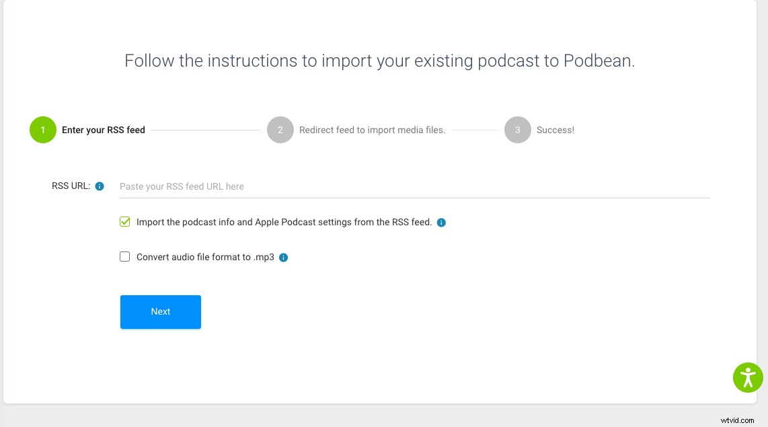This screenshot has width=768, height=427.
Task: Click the info icon beside RSS URL label
Action: [99, 186]
